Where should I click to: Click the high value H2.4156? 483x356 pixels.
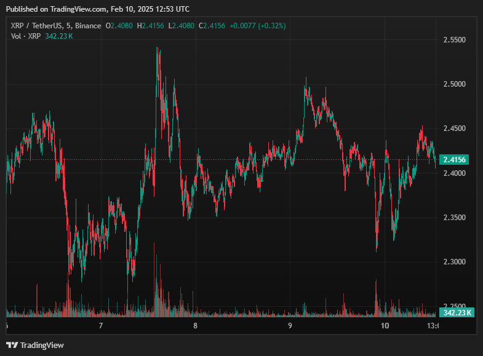point(150,26)
